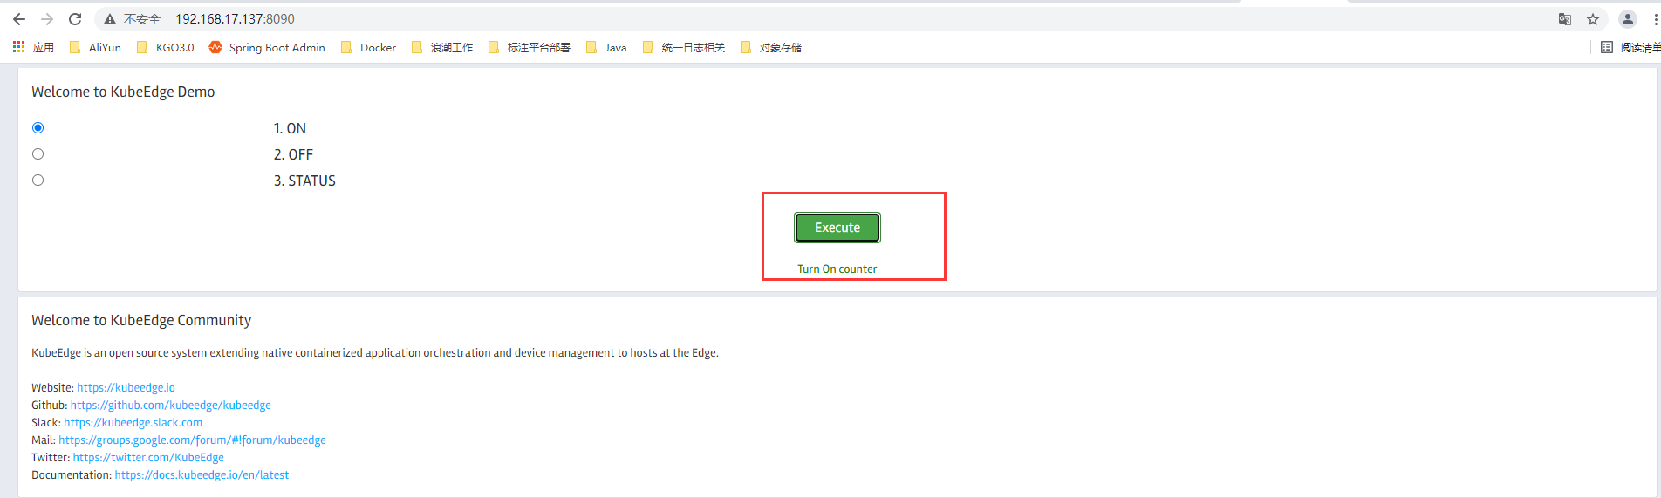
Task: Open the KGO3.0 bookmark folder
Action: click(x=166, y=47)
